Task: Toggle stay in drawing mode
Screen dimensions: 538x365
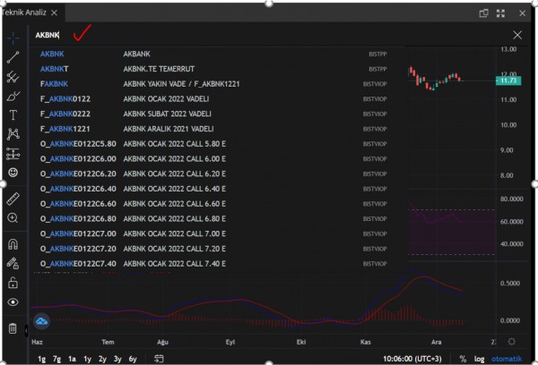Action: [x=13, y=263]
